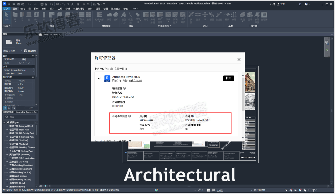The image size is (335, 194).
Task: Toggle pin element selection on status bar
Action: [x=296, y=191]
